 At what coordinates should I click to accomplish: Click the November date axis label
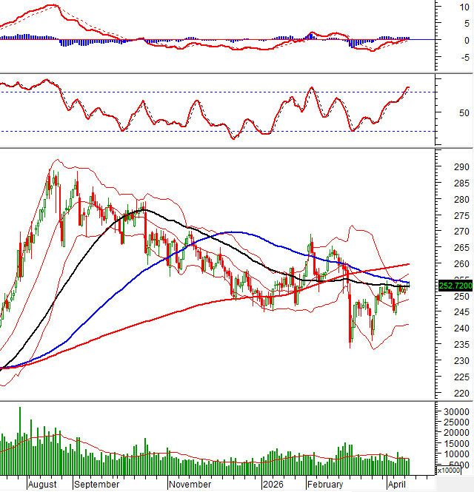pos(191,485)
